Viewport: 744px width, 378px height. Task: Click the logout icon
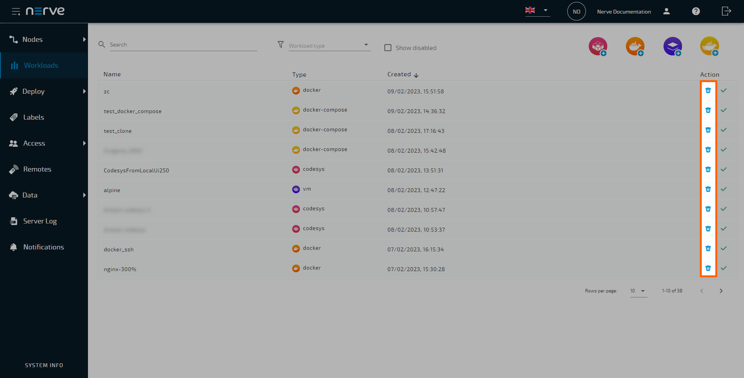[x=726, y=11]
